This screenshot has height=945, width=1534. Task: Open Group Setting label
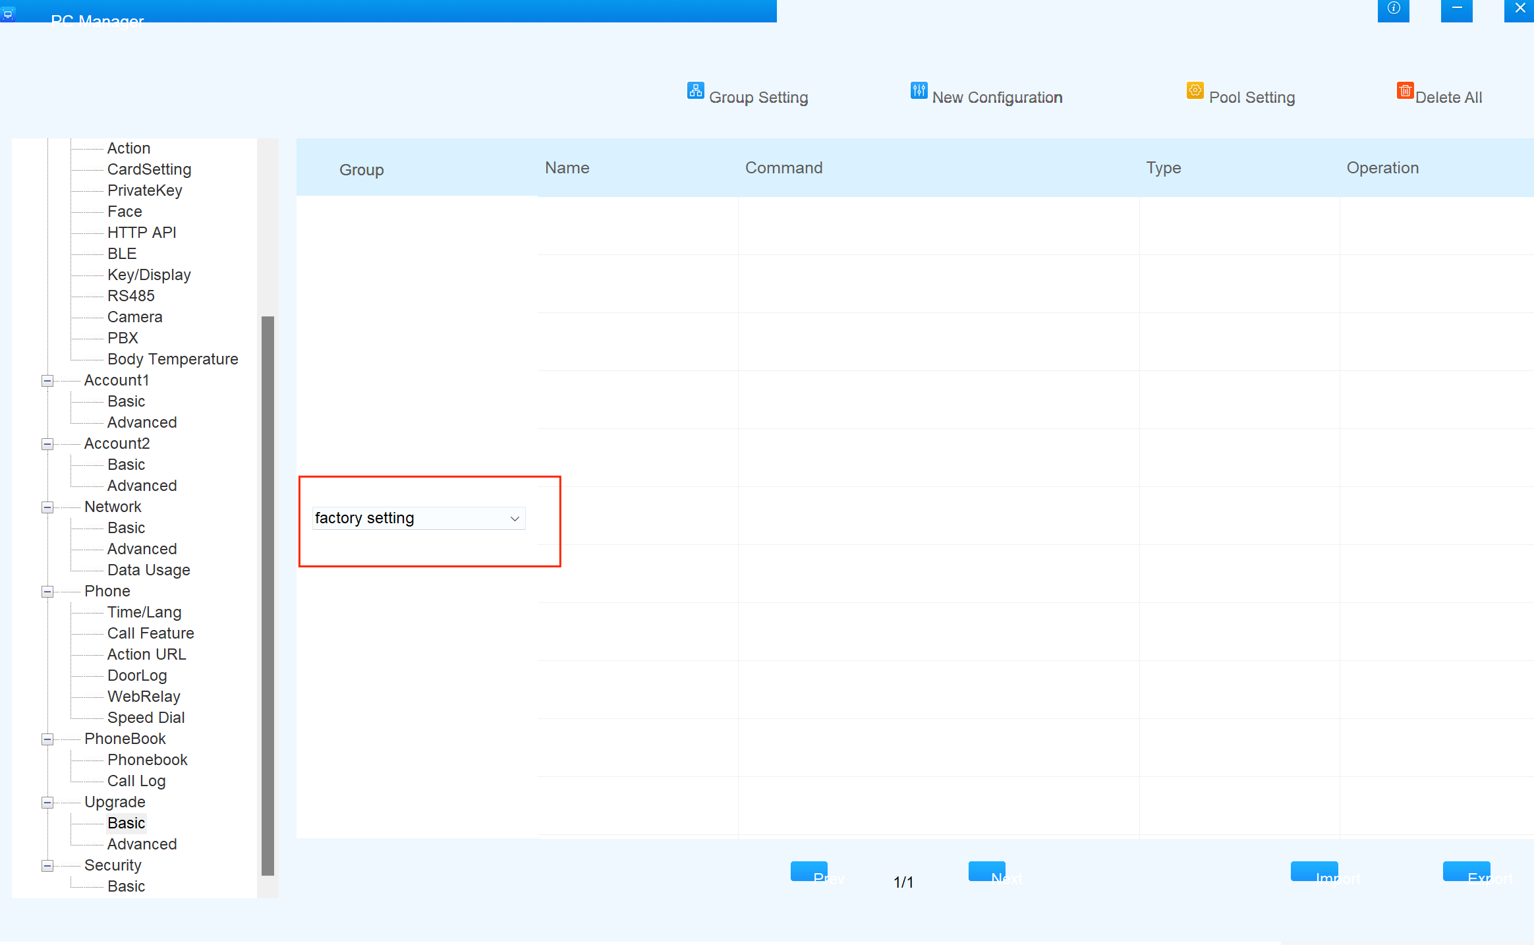pyautogui.click(x=758, y=98)
